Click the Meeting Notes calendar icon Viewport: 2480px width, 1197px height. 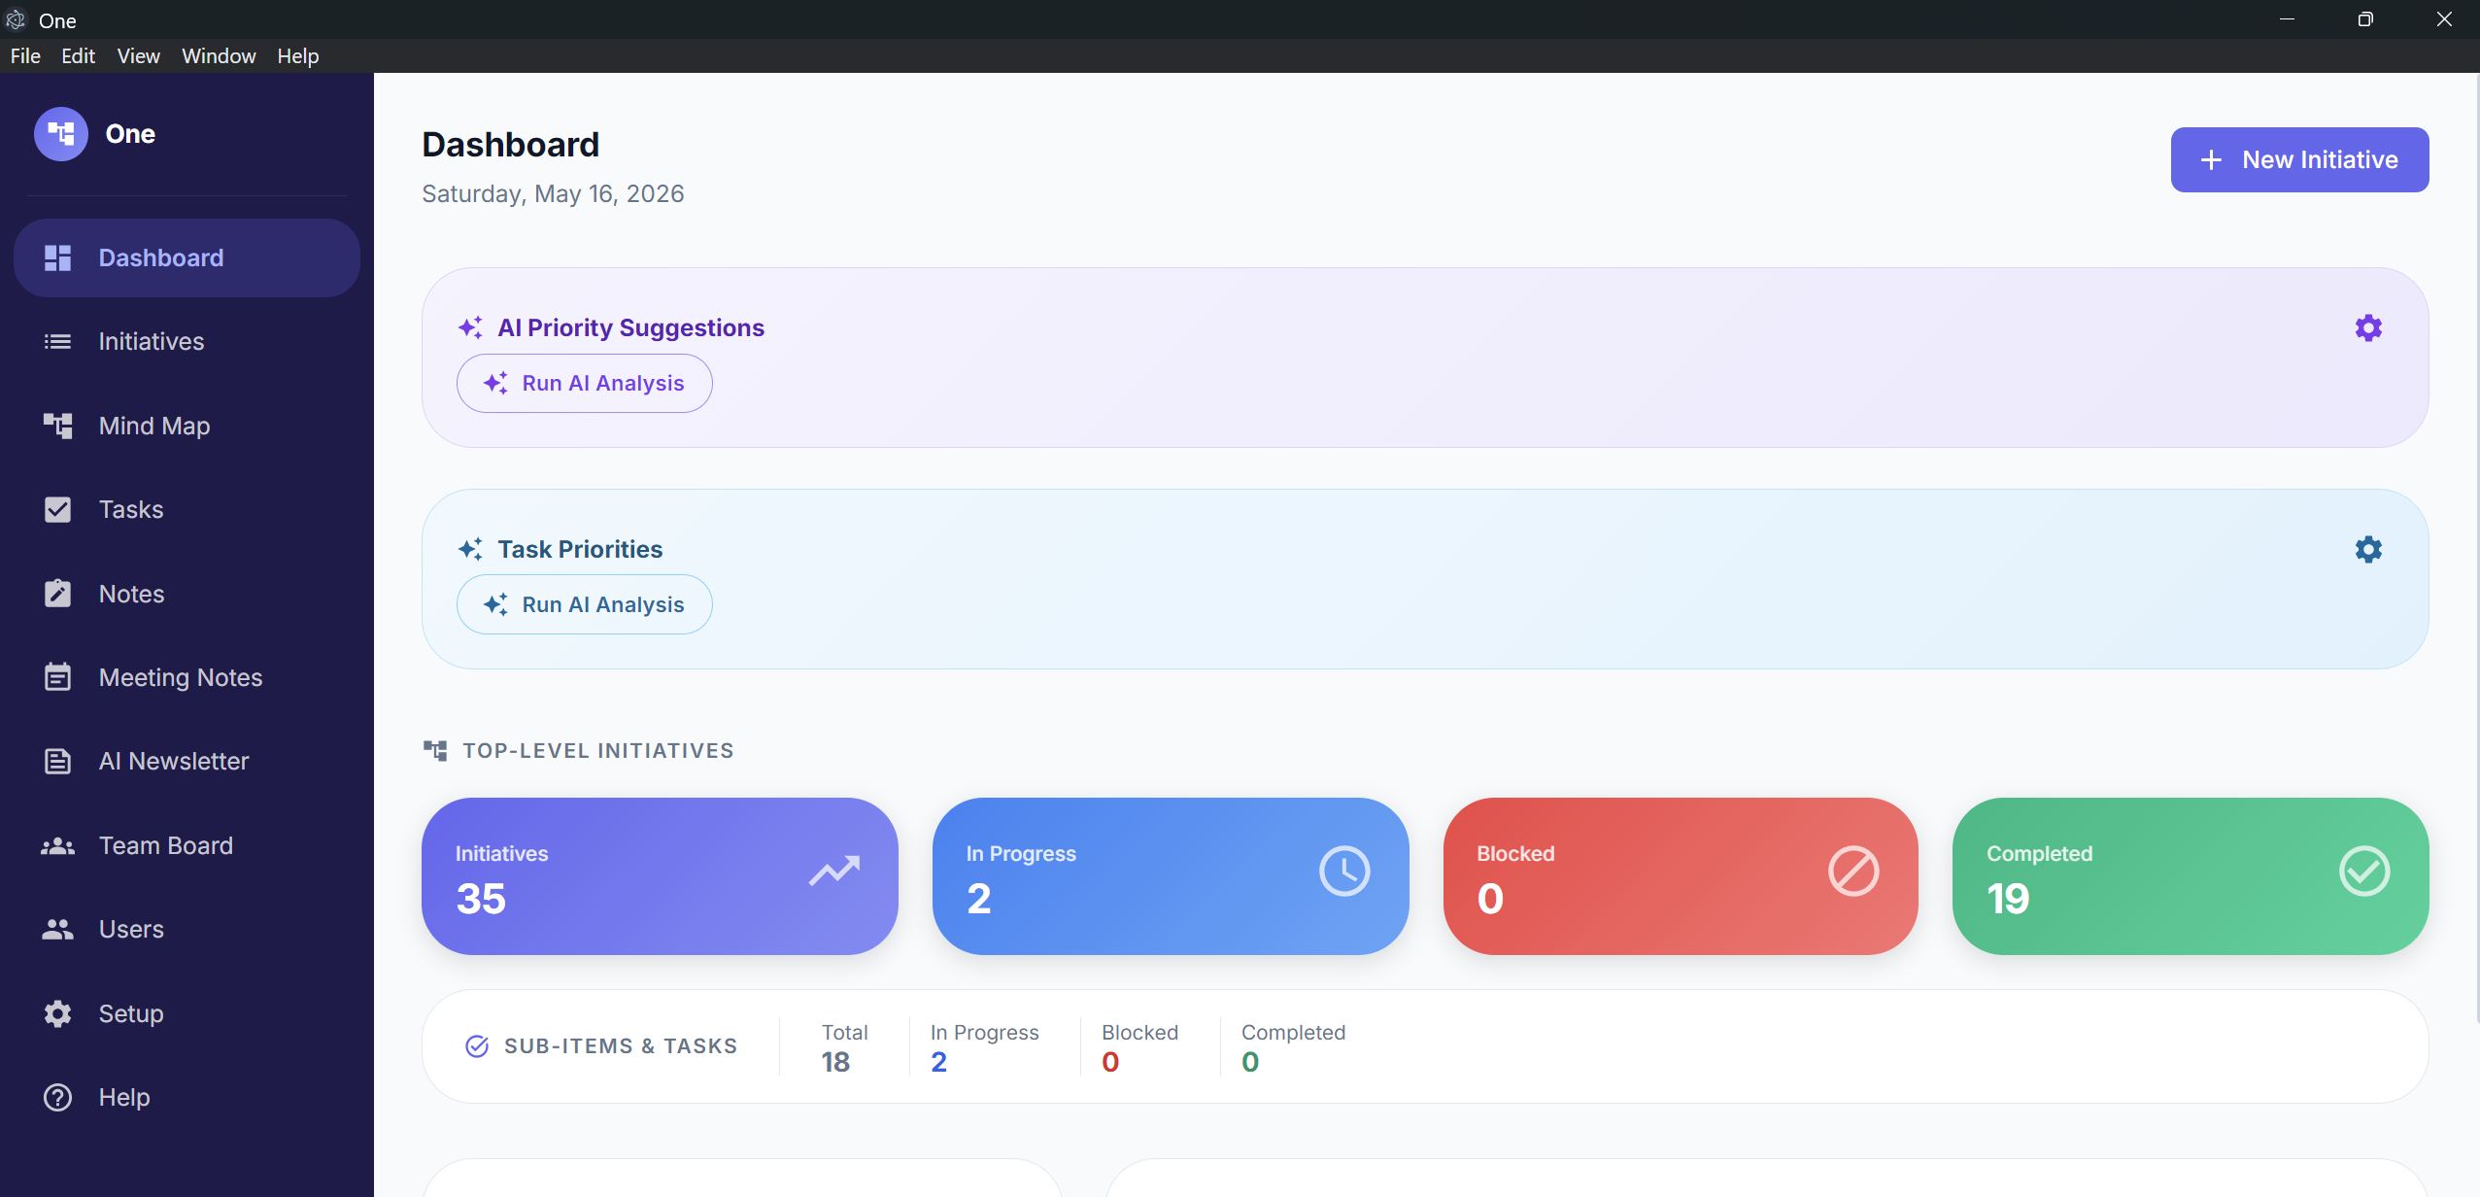point(57,676)
